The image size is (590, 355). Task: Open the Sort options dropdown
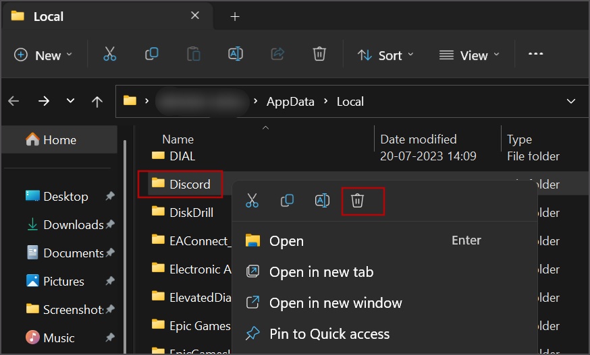coord(385,56)
